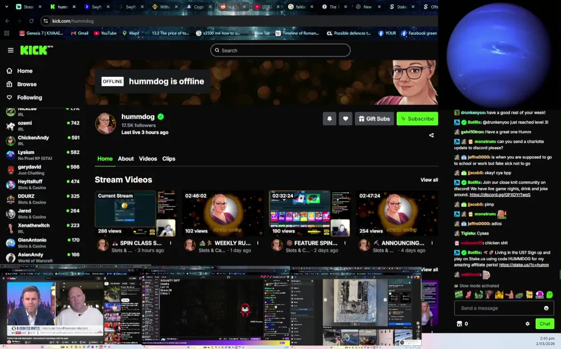Close the Stake browser tab
Viewport: 561px width, 349px height.
coord(413,7)
